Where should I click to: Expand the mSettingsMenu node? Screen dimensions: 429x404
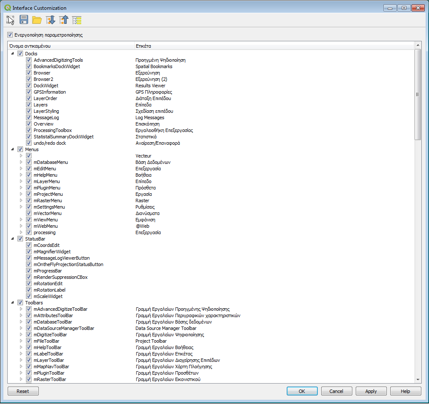pos(21,207)
